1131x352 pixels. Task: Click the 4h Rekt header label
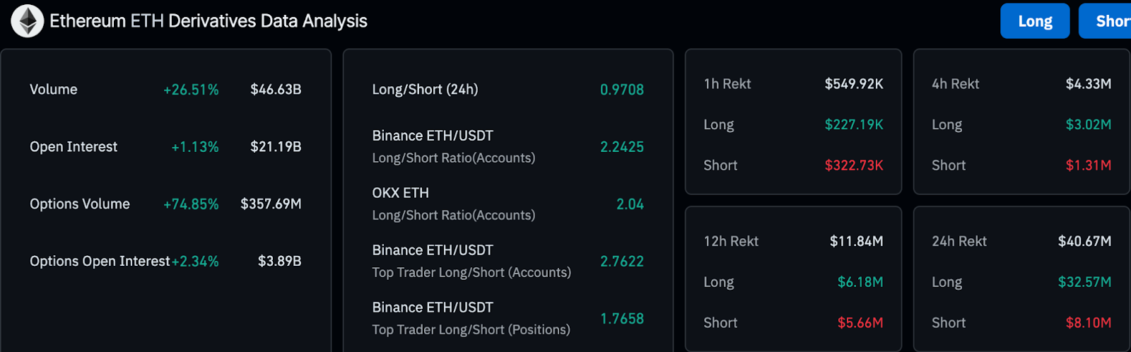pyautogui.click(x=955, y=84)
